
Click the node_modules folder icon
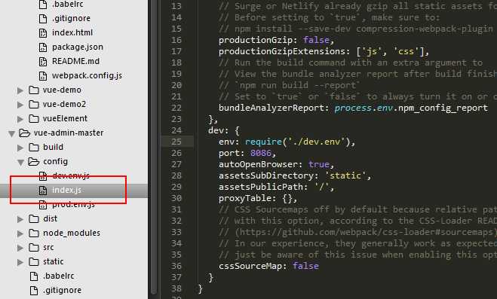click(34, 233)
